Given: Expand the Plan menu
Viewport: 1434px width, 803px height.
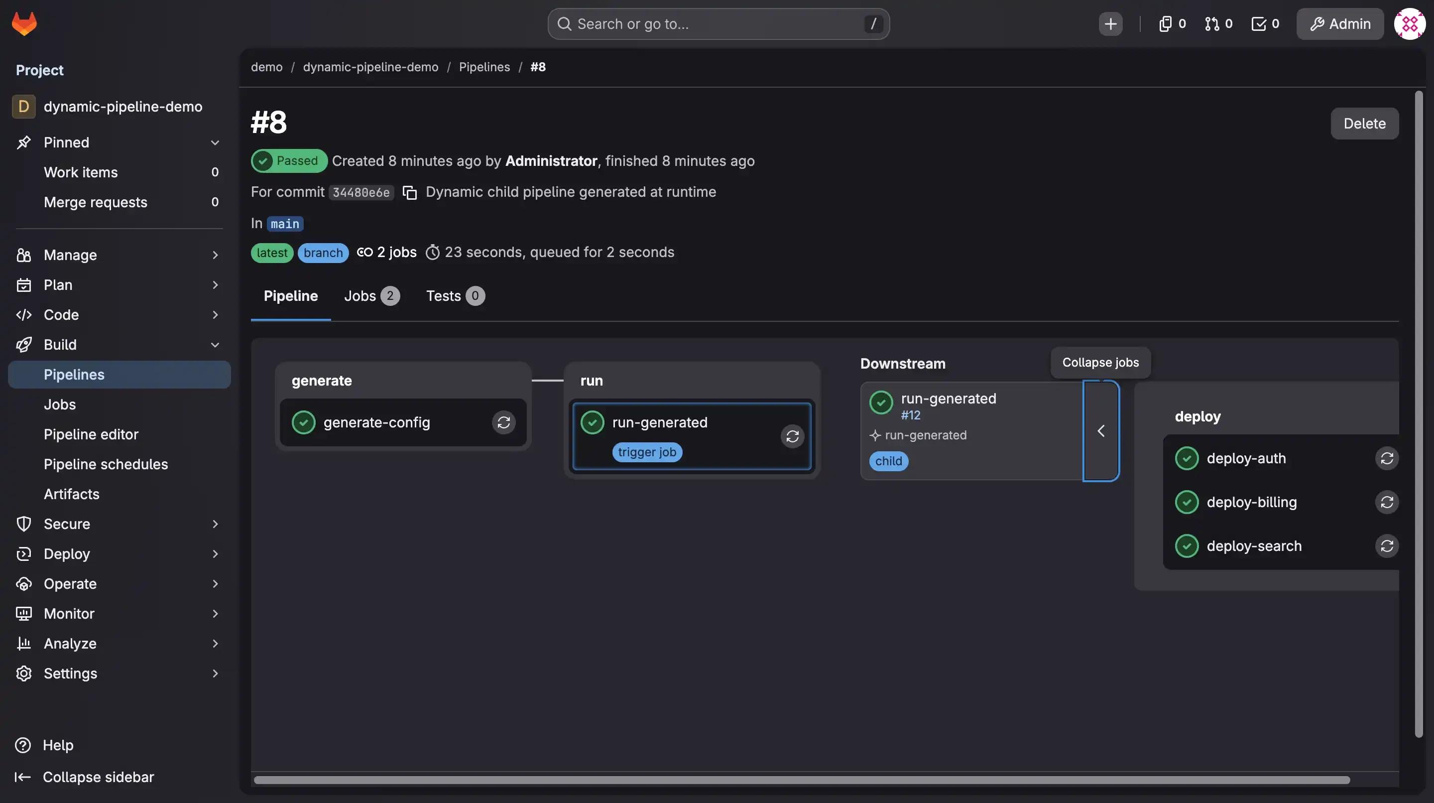Looking at the screenshot, I should [x=119, y=285].
